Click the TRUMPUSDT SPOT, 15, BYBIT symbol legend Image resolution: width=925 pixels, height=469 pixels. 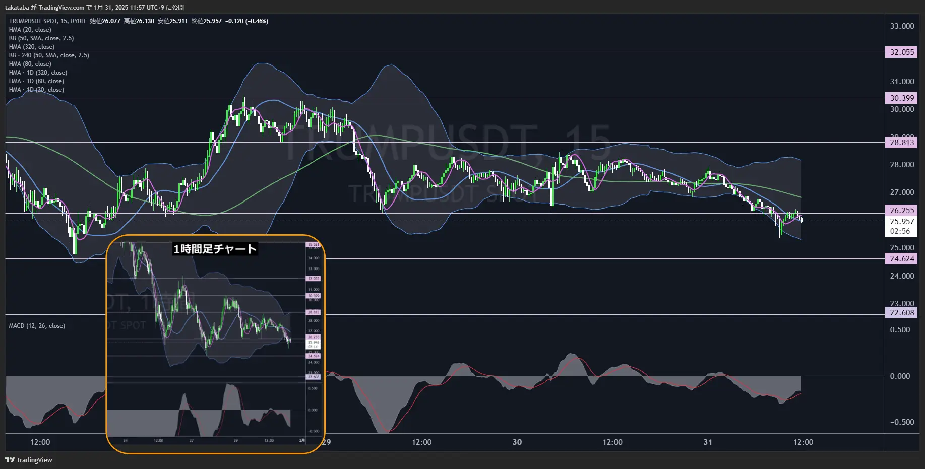47,21
